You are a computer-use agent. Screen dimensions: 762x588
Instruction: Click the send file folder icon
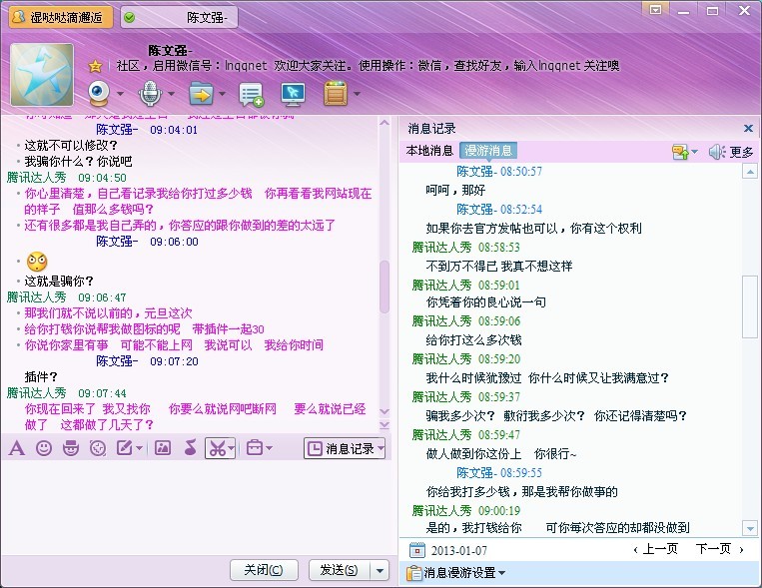pos(201,93)
